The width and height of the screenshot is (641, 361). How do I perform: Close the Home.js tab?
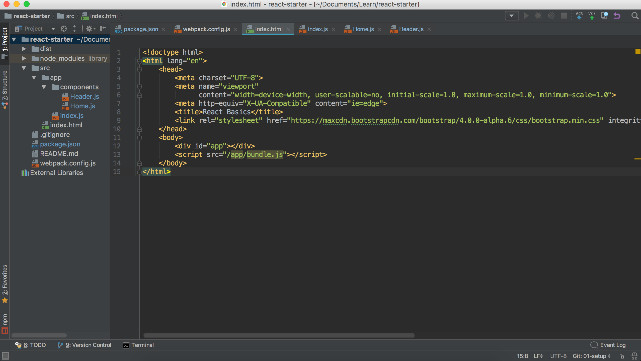tap(379, 29)
